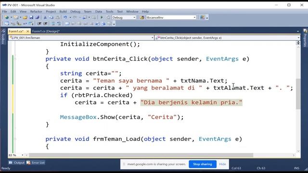The image size is (308, 173).
Task: Open the Extension Manager toolbar icon
Action: coord(202,17)
